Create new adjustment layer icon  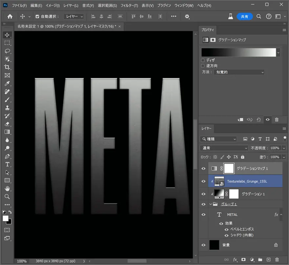click(252, 259)
